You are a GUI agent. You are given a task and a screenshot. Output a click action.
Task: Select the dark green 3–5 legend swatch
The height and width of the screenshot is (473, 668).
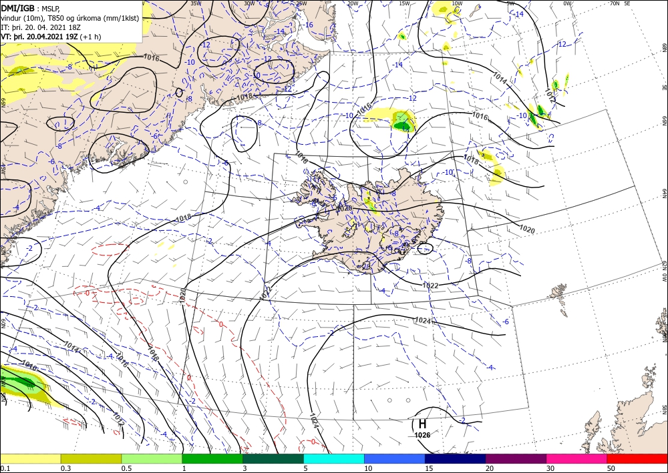(x=273, y=458)
